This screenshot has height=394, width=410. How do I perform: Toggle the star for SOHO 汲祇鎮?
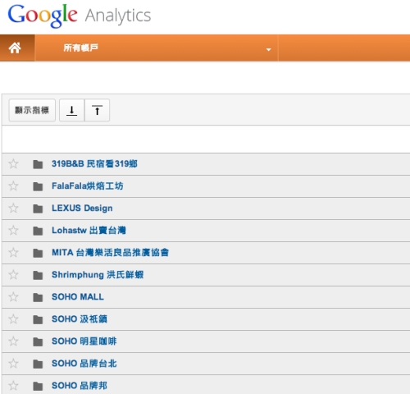13,319
